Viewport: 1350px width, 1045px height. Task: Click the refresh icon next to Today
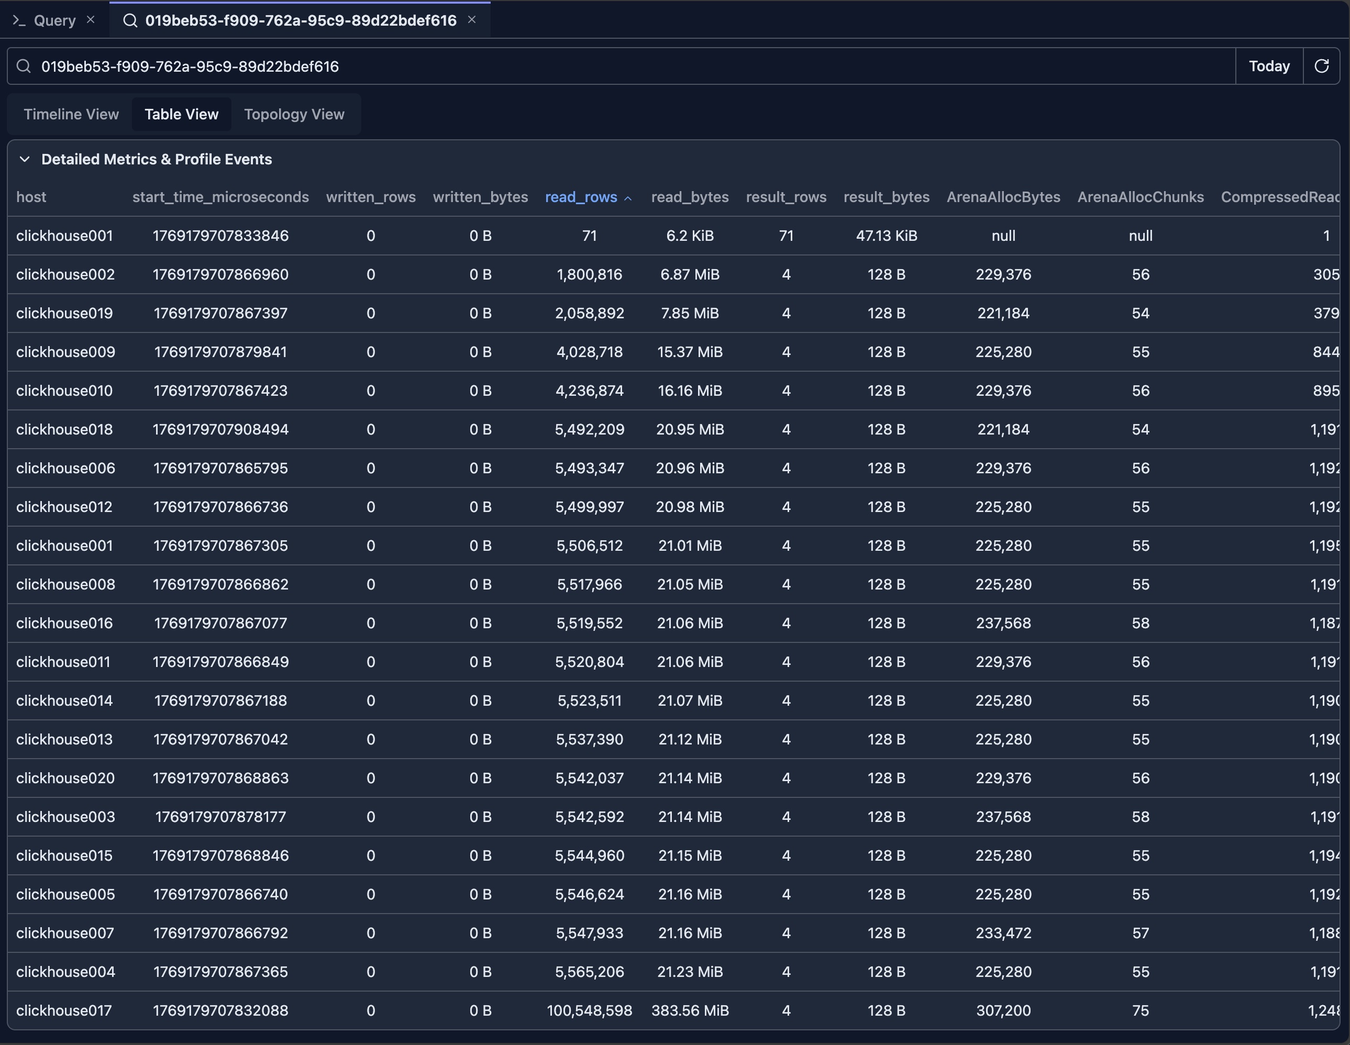[1322, 66]
